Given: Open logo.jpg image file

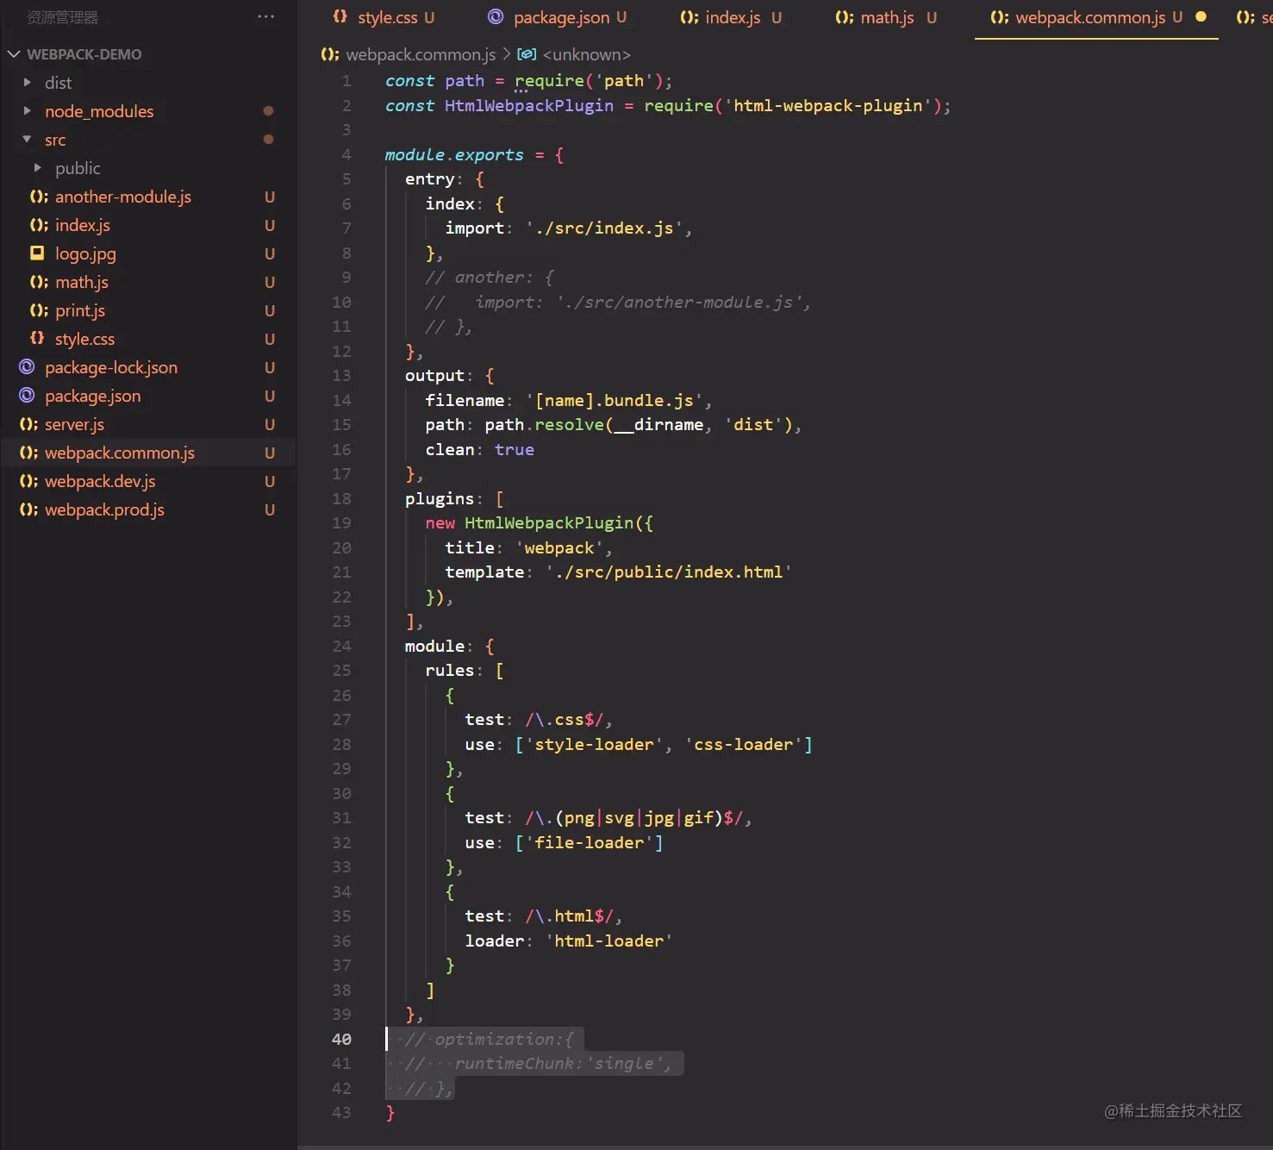Looking at the screenshot, I should click(85, 253).
